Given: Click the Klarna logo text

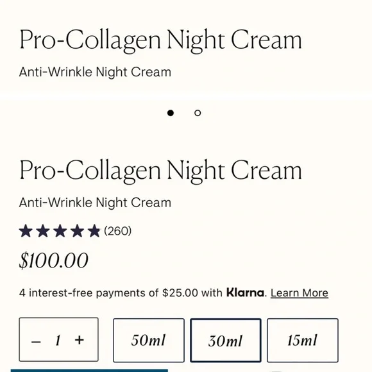Looking at the screenshot, I should point(245,292).
